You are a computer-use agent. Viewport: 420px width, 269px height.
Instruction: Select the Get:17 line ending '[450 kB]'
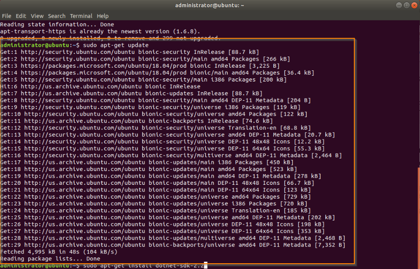click(x=147, y=163)
